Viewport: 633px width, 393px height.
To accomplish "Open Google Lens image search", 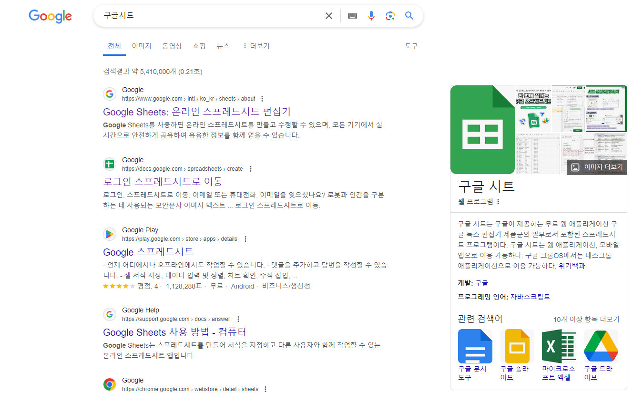I will (390, 16).
